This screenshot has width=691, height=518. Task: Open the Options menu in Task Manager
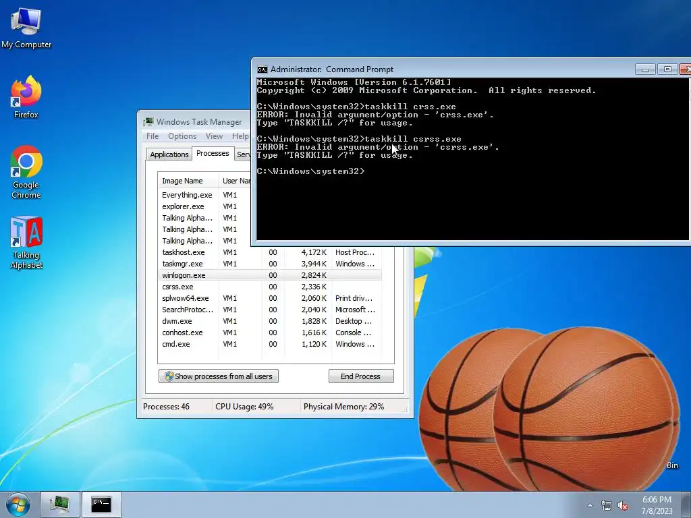click(182, 136)
